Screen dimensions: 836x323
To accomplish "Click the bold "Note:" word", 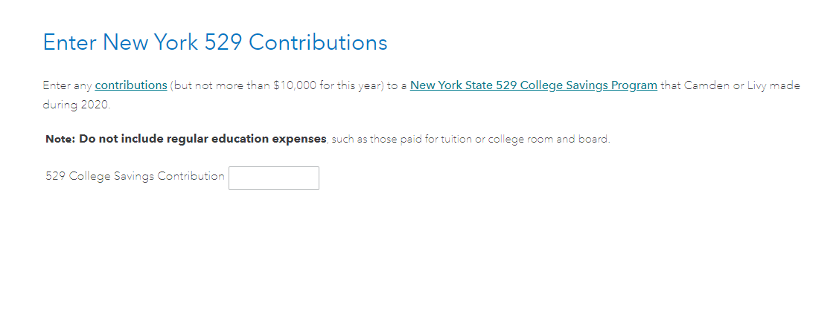I will (x=60, y=140).
